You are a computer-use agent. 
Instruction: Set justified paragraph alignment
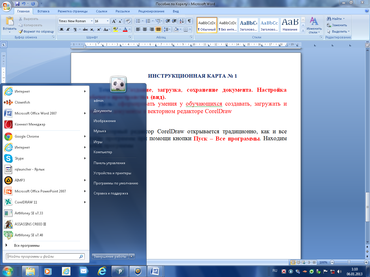point(158,29)
